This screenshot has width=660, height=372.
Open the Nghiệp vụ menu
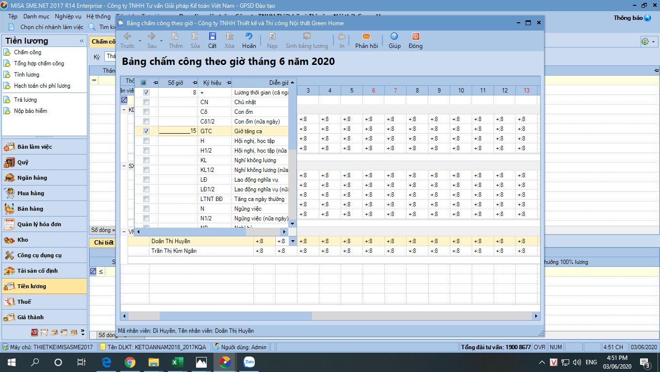pos(68,16)
